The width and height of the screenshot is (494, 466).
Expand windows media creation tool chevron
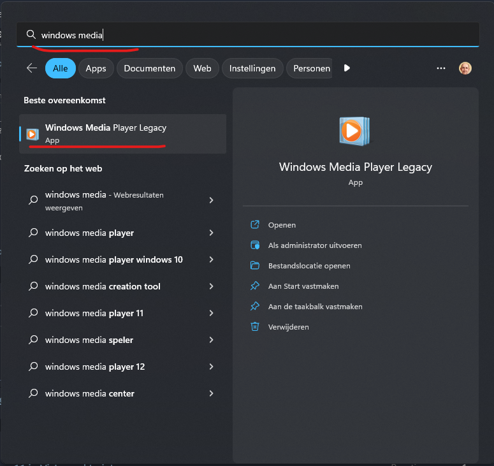211,286
